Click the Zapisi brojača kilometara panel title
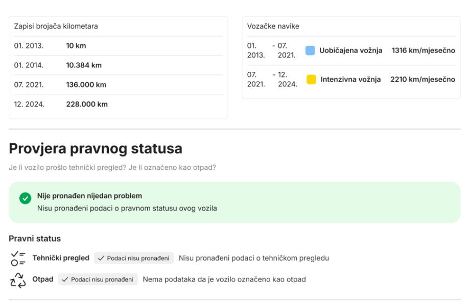Screen dimensions: 470x307 (56, 27)
